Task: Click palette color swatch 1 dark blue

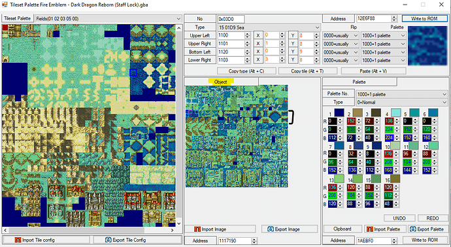Action: pos(339,112)
